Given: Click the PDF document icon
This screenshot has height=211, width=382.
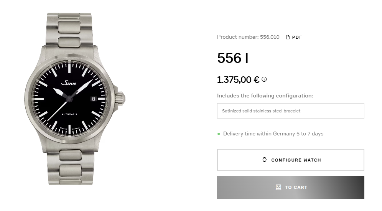Looking at the screenshot, I should (x=288, y=37).
